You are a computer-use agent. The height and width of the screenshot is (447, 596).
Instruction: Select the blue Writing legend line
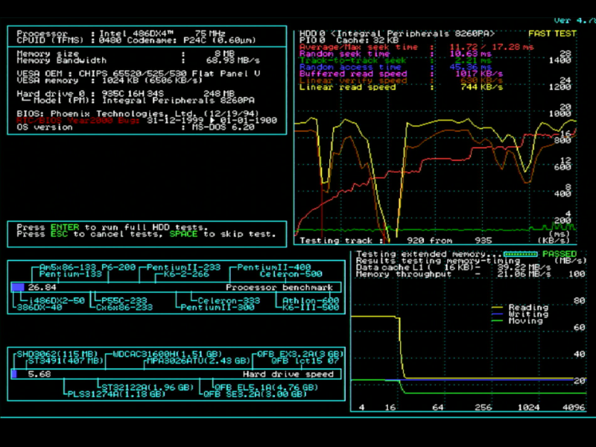(498, 314)
